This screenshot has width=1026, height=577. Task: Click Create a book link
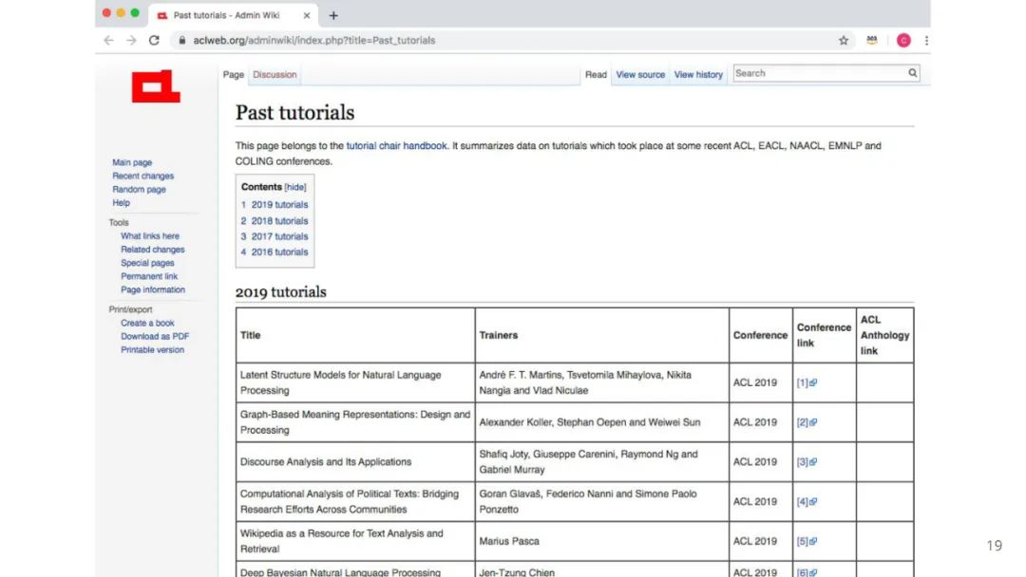(x=147, y=323)
